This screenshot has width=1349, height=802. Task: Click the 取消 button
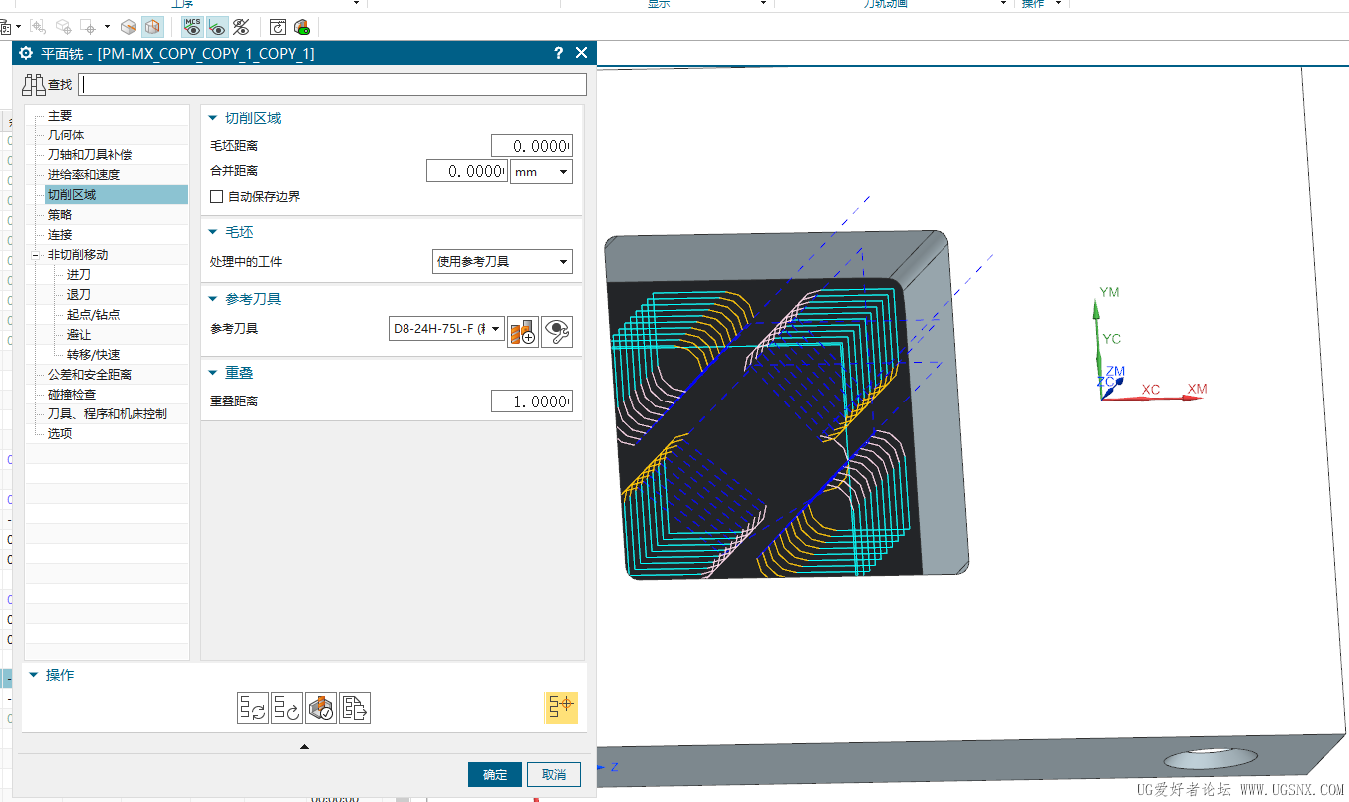[x=554, y=775]
